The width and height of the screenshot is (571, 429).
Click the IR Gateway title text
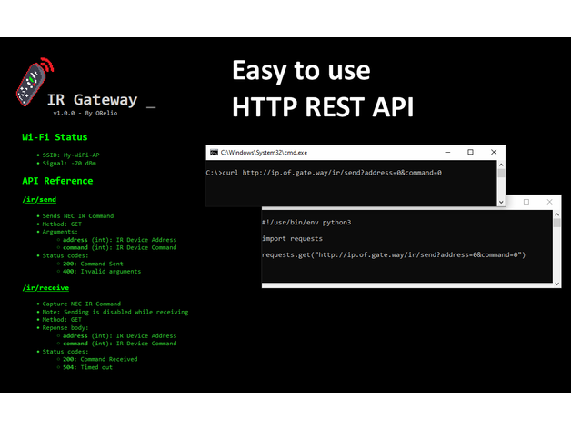pyautogui.click(x=93, y=100)
